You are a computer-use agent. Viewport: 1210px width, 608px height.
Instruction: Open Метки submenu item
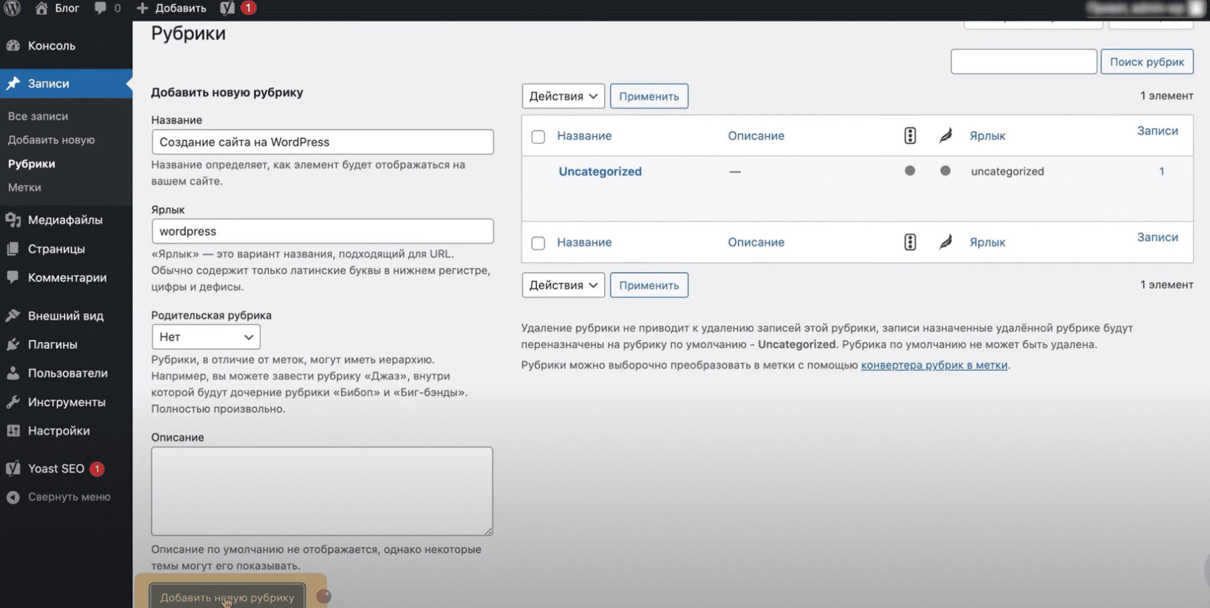point(25,188)
